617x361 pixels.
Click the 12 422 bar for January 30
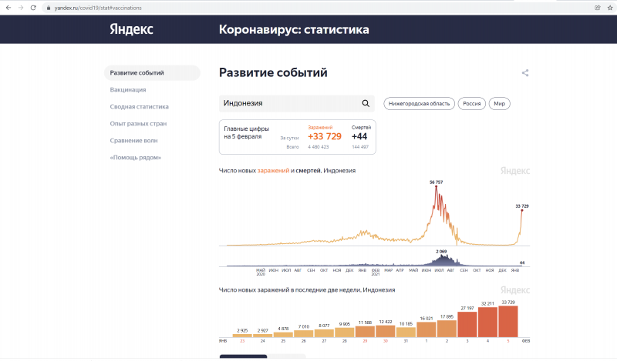385,331
